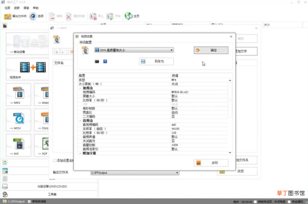Screen dimensions: 308x204
Task: Open the audio music note category
Action: click(5, 163)
